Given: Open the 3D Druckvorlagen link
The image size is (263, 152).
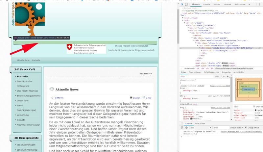Looking at the screenshot, I should pyautogui.click(x=26, y=145).
